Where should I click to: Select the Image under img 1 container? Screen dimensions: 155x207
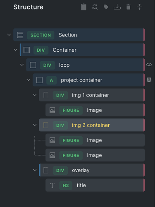95,110
